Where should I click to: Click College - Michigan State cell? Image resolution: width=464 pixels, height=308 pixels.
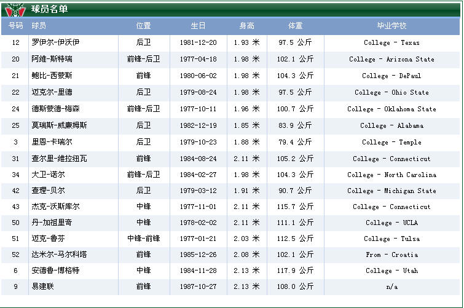click(392, 191)
